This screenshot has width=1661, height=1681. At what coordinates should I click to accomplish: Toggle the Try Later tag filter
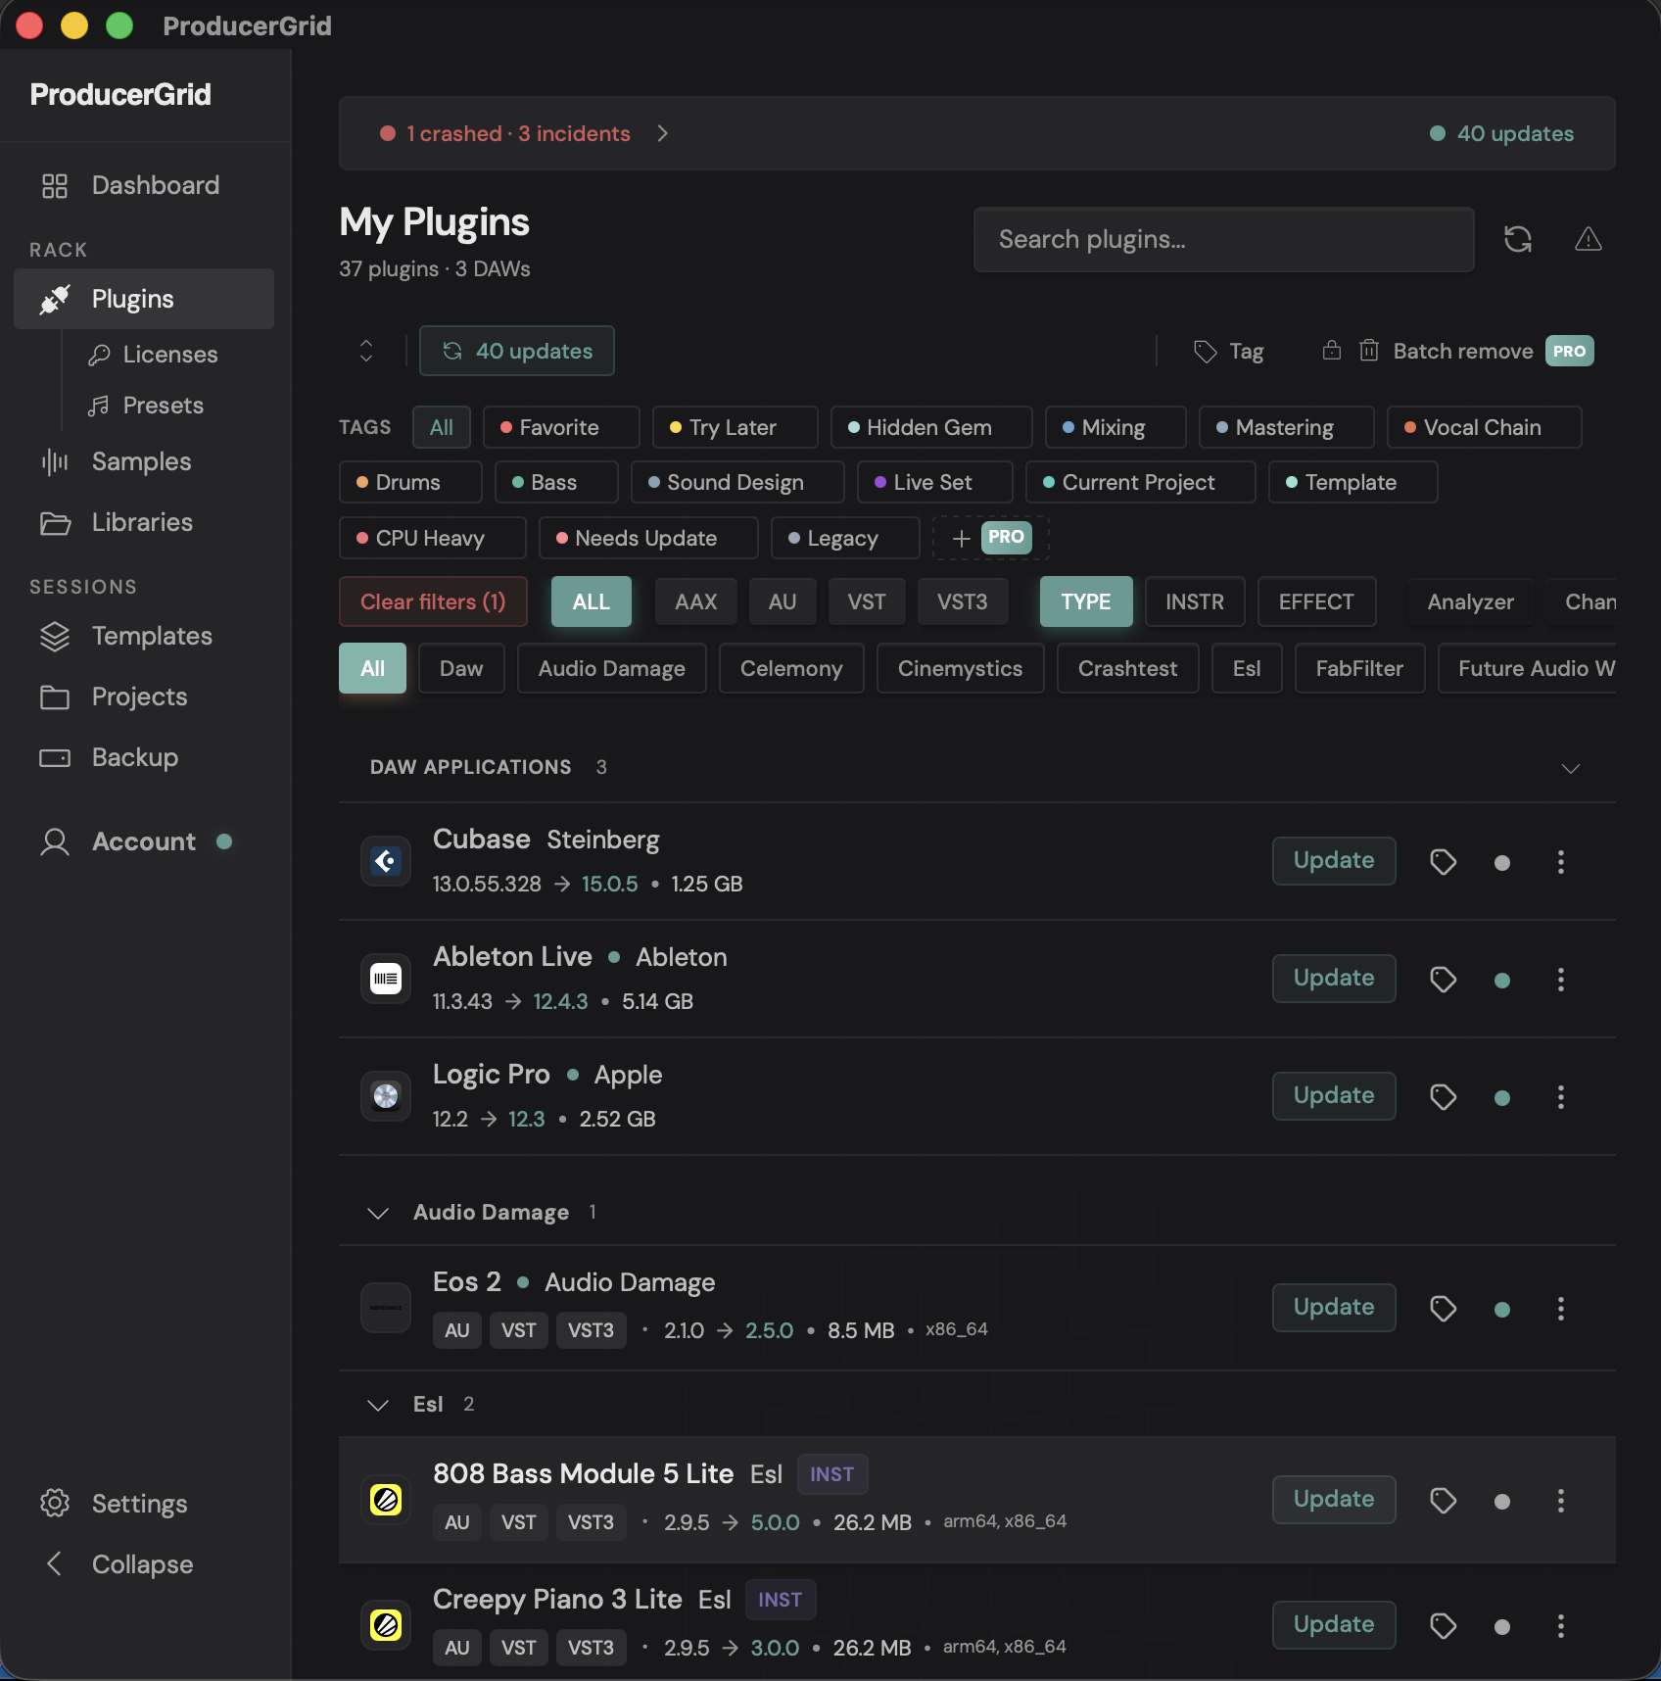click(735, 427)
